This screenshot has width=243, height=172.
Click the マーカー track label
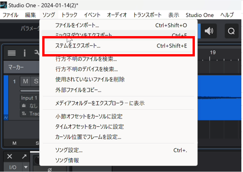(x=16, y=67)
